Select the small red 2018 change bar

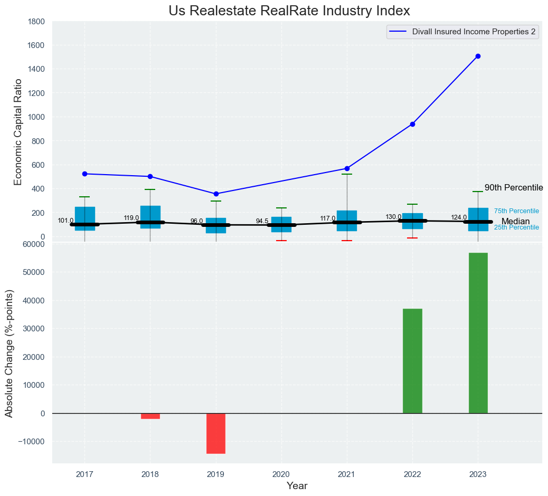[150, 416]
